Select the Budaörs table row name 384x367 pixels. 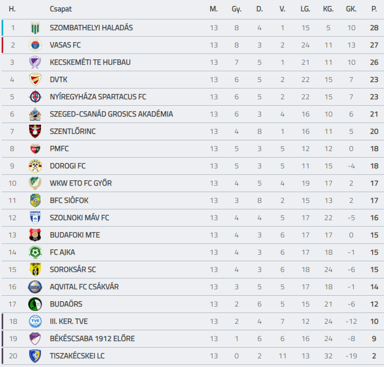[x=66, y=304]
